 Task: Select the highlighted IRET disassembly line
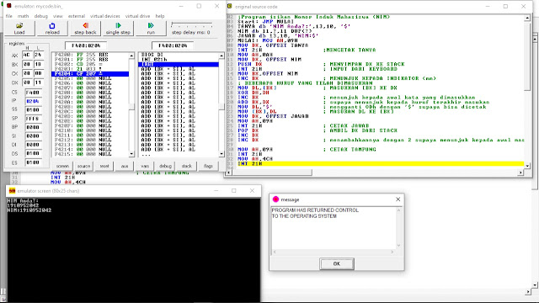pos(179,64)
